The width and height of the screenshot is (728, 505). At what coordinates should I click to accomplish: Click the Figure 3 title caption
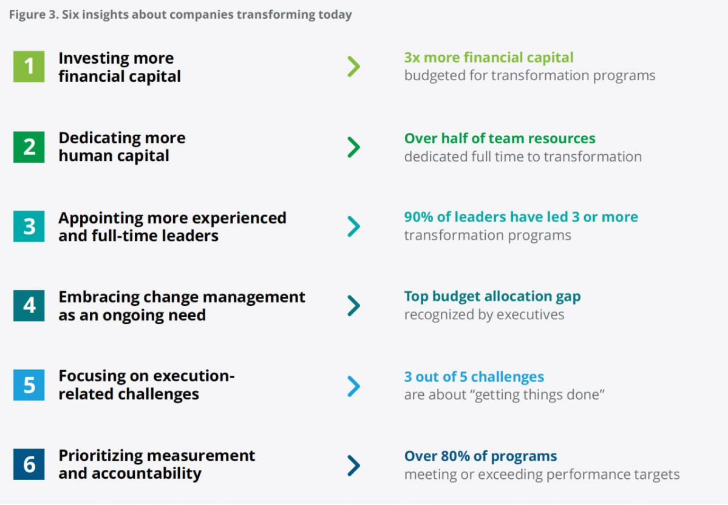click(x=180, y=15)
